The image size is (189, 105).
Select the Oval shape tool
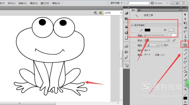[x=185, y=49]
